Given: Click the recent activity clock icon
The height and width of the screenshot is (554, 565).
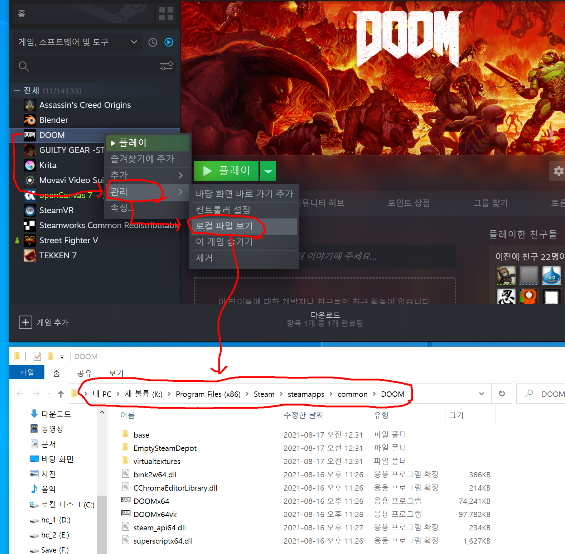Looking at the screenshot, I should 153,42.
